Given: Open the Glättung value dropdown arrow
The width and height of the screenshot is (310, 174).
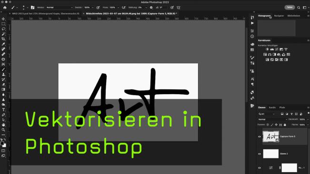Looking at the screenshot, I should pos(146,8).
